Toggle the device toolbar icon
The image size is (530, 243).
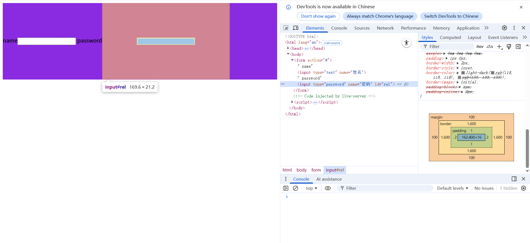[296, 28]
